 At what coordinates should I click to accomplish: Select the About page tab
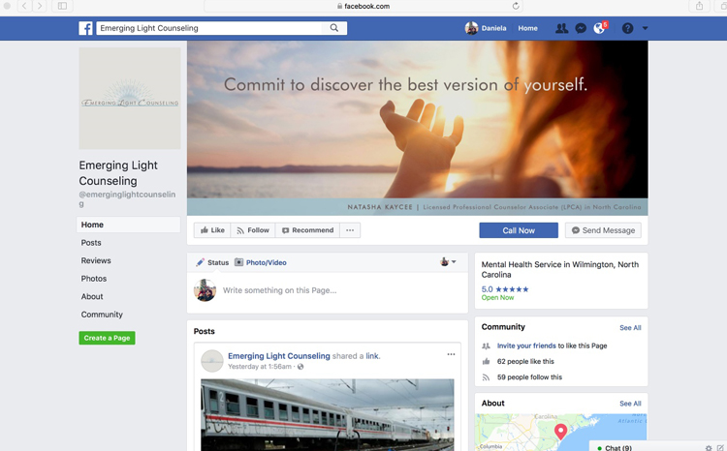[x=92, y=297]
